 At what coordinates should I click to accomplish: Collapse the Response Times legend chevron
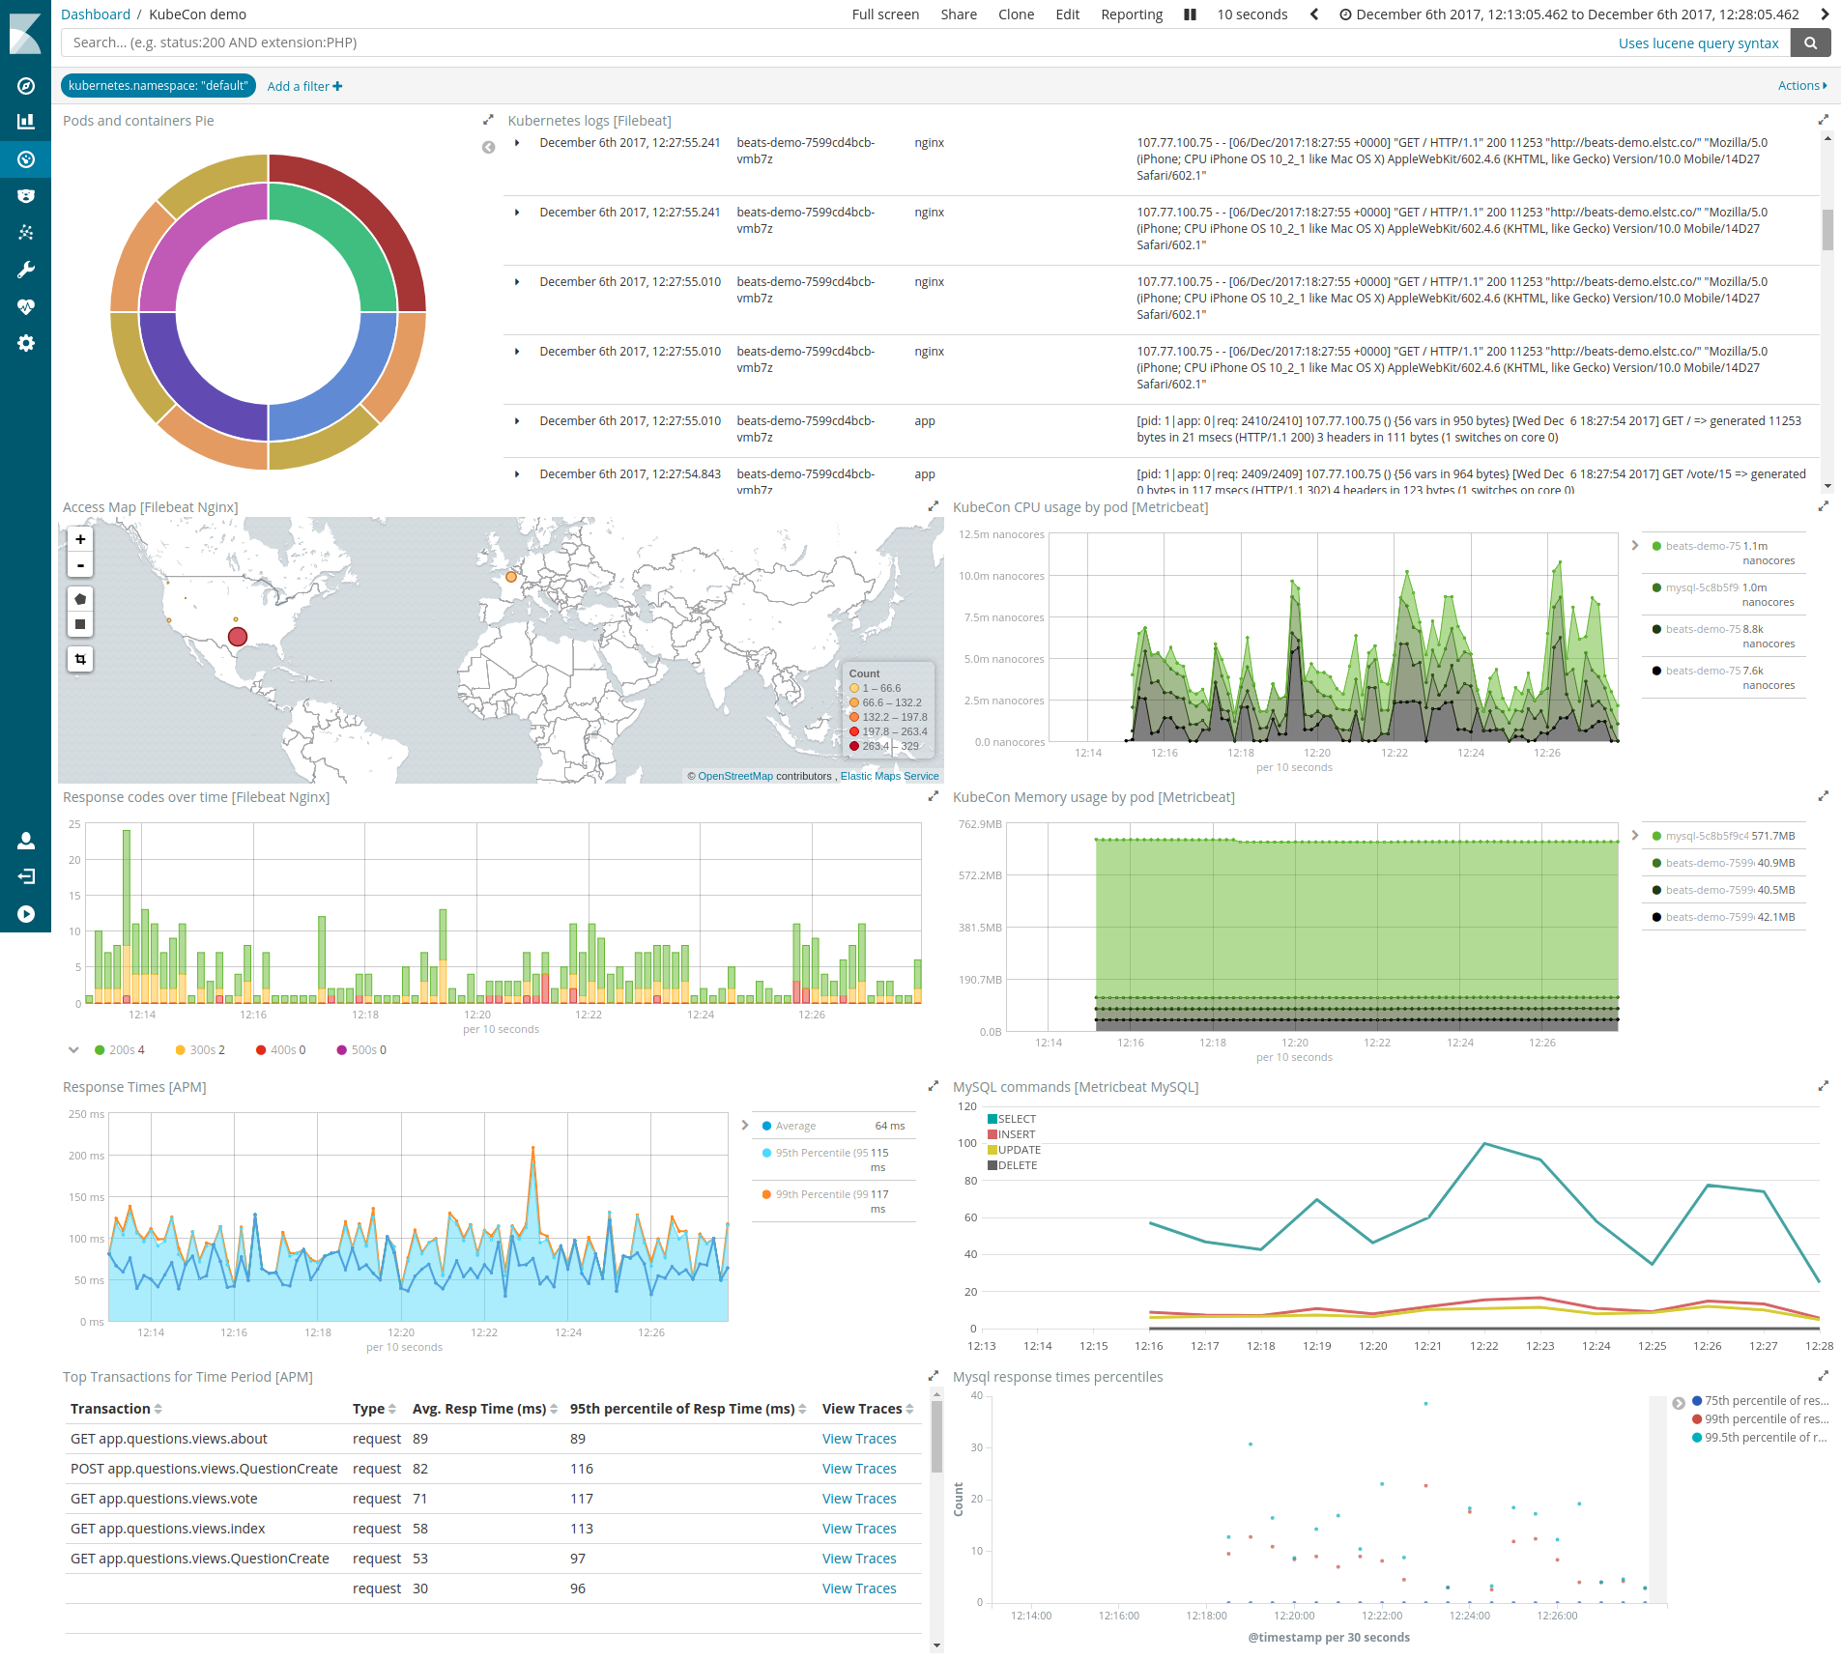tap(745, 1126)
